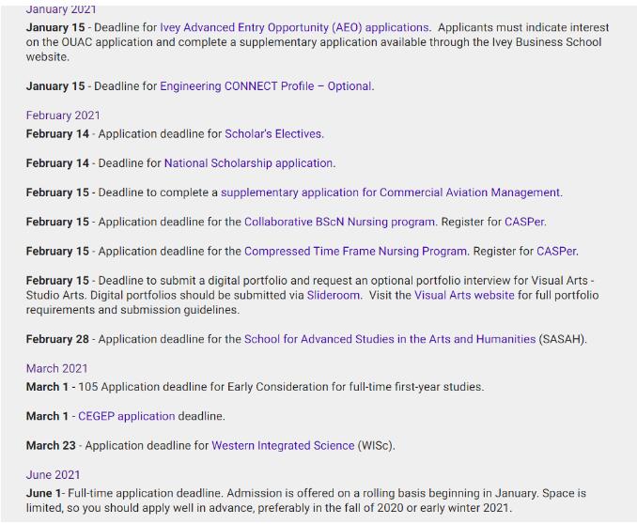
Task: Open the Engineering CONNECT Profile – Optional link
Action: click(x=266, y=86)
